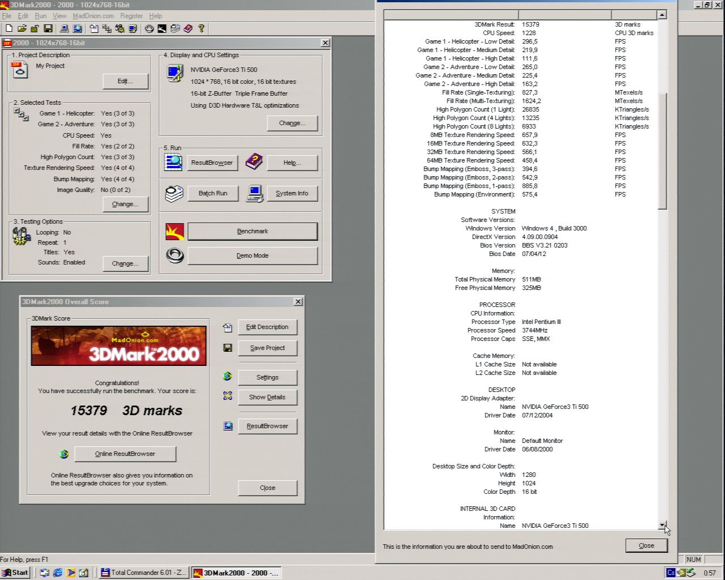Click the 15379 3DMark Result value

[x=530, y=24]
